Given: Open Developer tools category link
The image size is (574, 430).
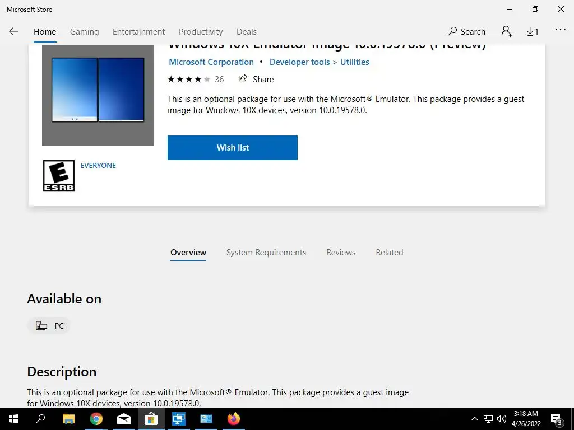Looking at the screenshot, I should 299,62.
